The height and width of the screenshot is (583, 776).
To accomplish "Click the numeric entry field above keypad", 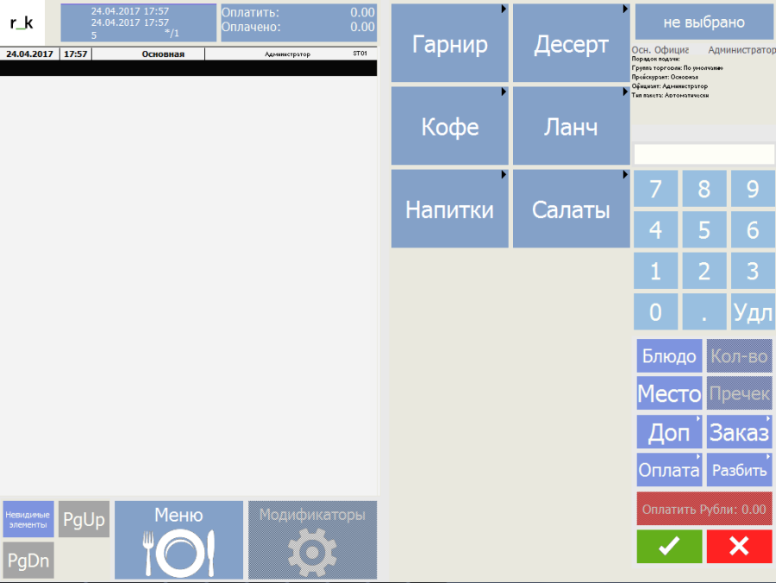I will (x=704, y=154).
